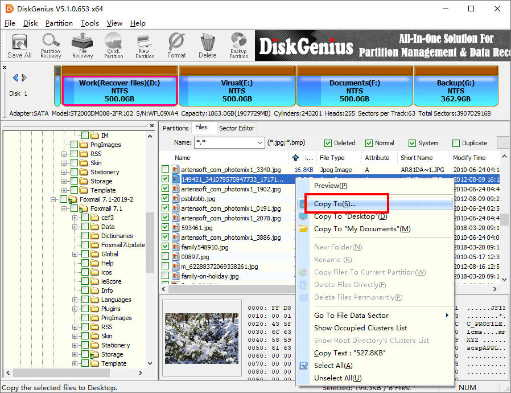The width and height of the screenshot is (511, 393).
Task: Toggle the Normal files filter checkbox
Action: click(x=369, y=143)
